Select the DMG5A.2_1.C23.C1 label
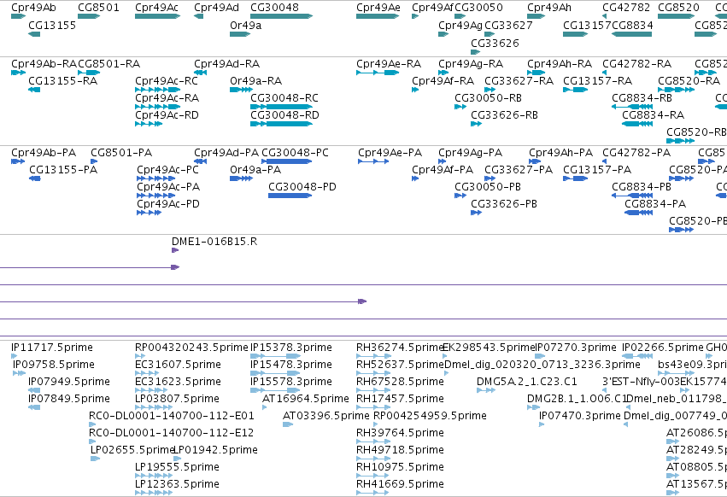Viewport: 727px width, 497px height. (x=527, y=382)
